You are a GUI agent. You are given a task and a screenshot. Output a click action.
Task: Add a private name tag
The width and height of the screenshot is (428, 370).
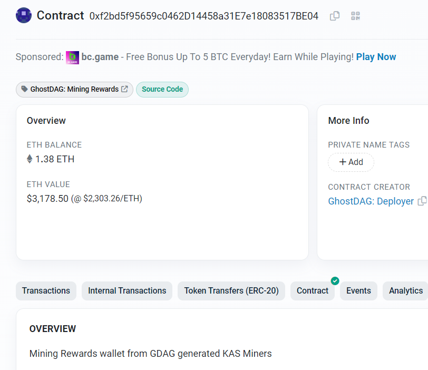(x=351, y=162)
